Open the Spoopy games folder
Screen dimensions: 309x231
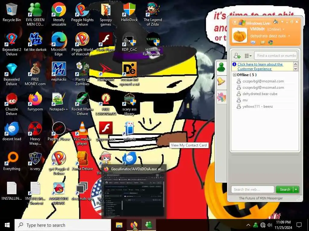tap(106, 14)
